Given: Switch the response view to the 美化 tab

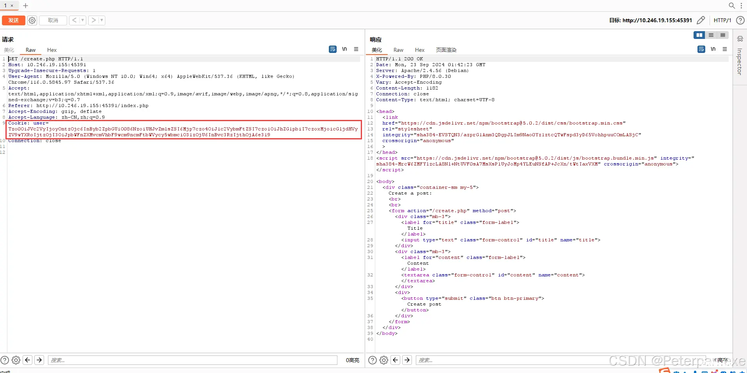Looking at the screenshot, I should tap(377, 50).
